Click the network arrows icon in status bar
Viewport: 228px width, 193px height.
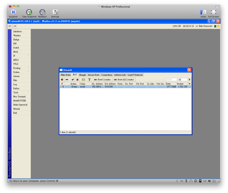point(205,181)
